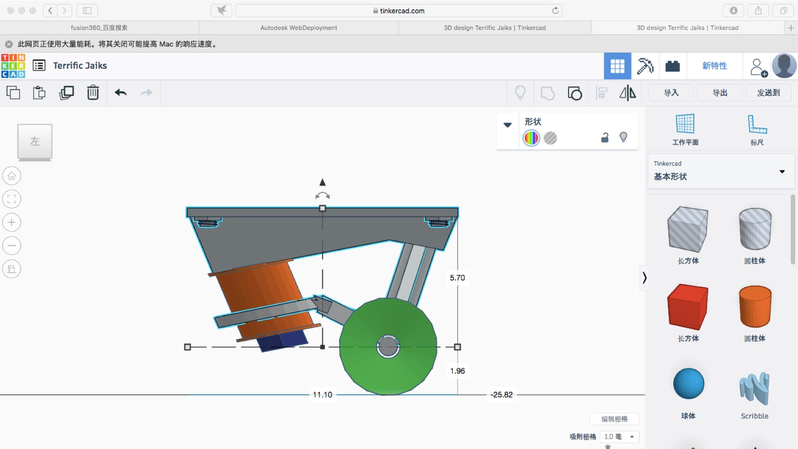Open Blocks mode pickaxe icon
The height and width of the screenshot is (449, 798).
645,66
